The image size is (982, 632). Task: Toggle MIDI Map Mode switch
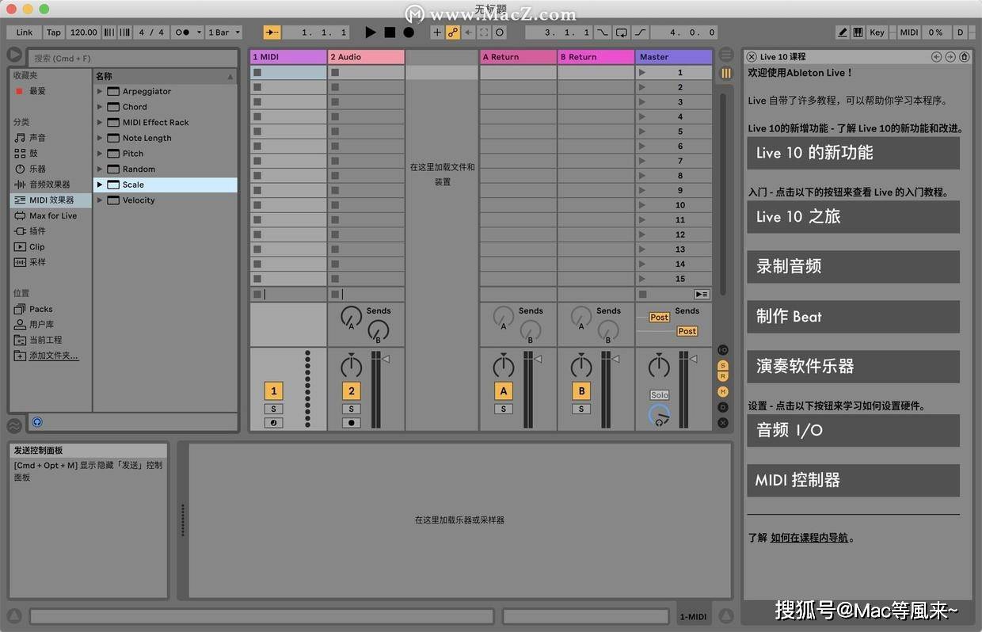909,32
